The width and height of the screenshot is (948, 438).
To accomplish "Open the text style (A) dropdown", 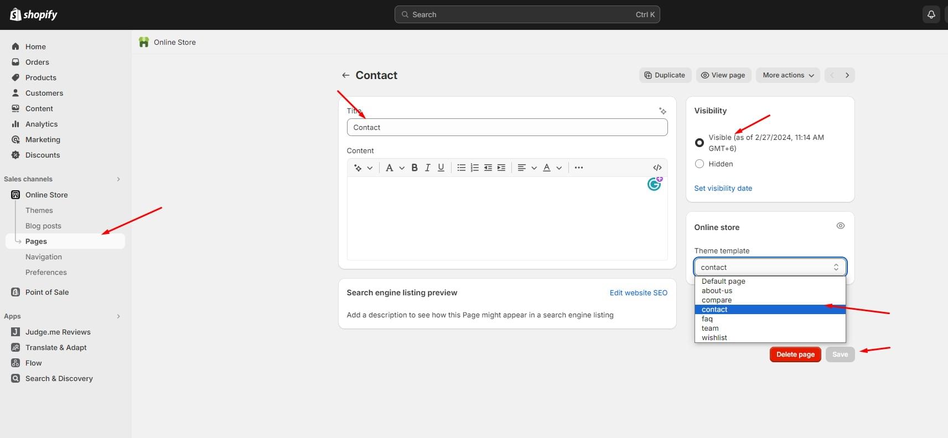I will tap(395, 168).
